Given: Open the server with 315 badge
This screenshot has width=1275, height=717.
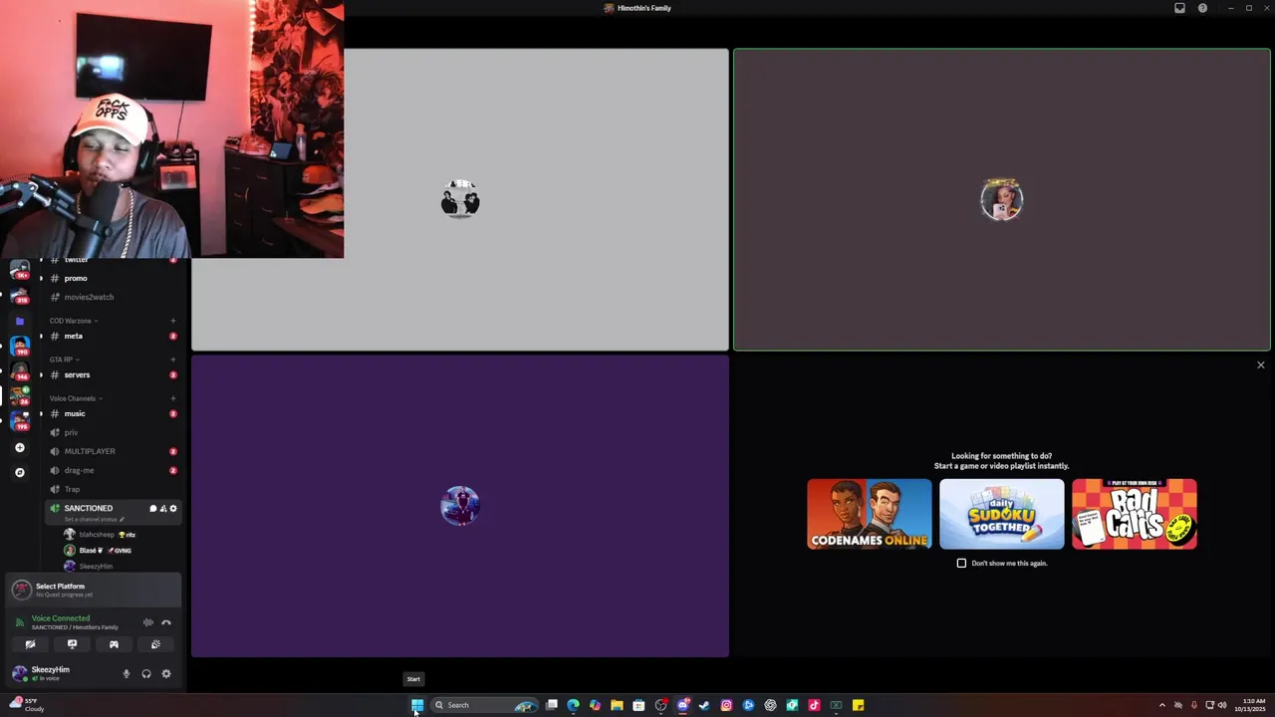Looking at the screenshot, I should 20,295.
